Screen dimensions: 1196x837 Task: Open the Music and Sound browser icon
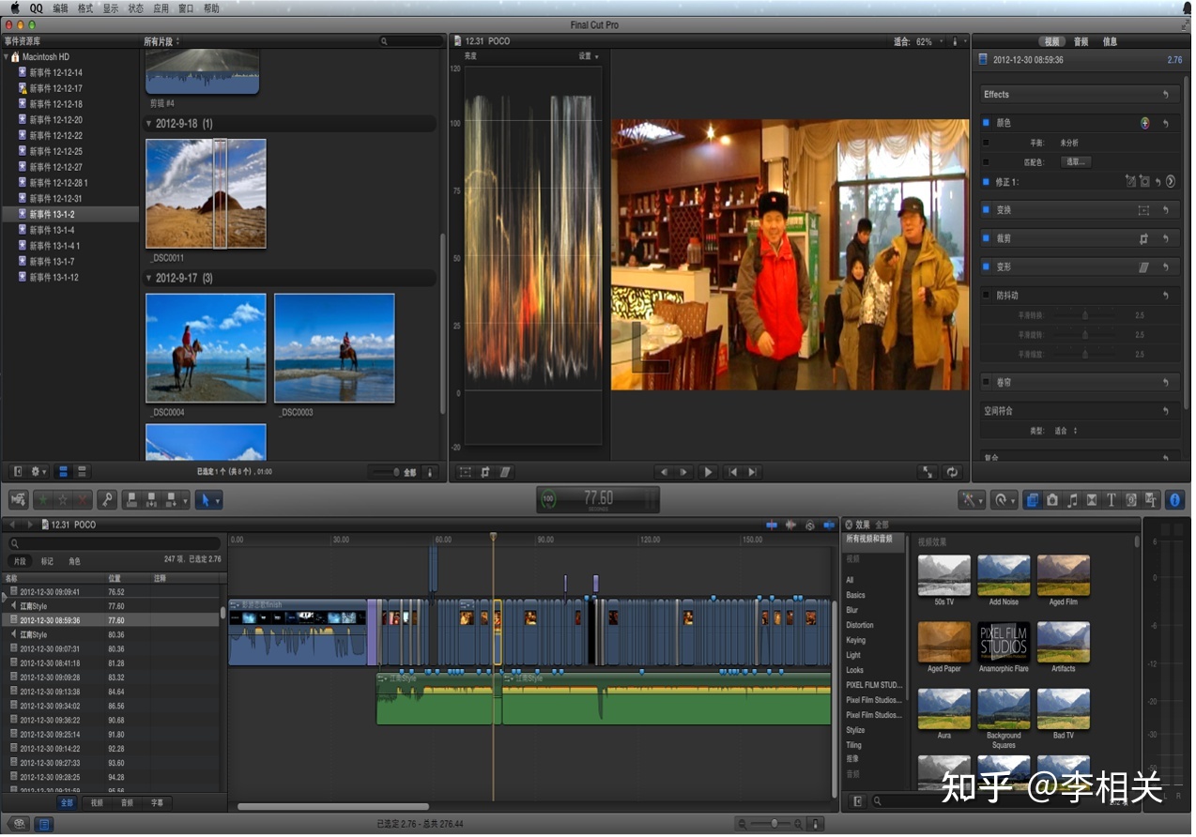[1072, 500]
